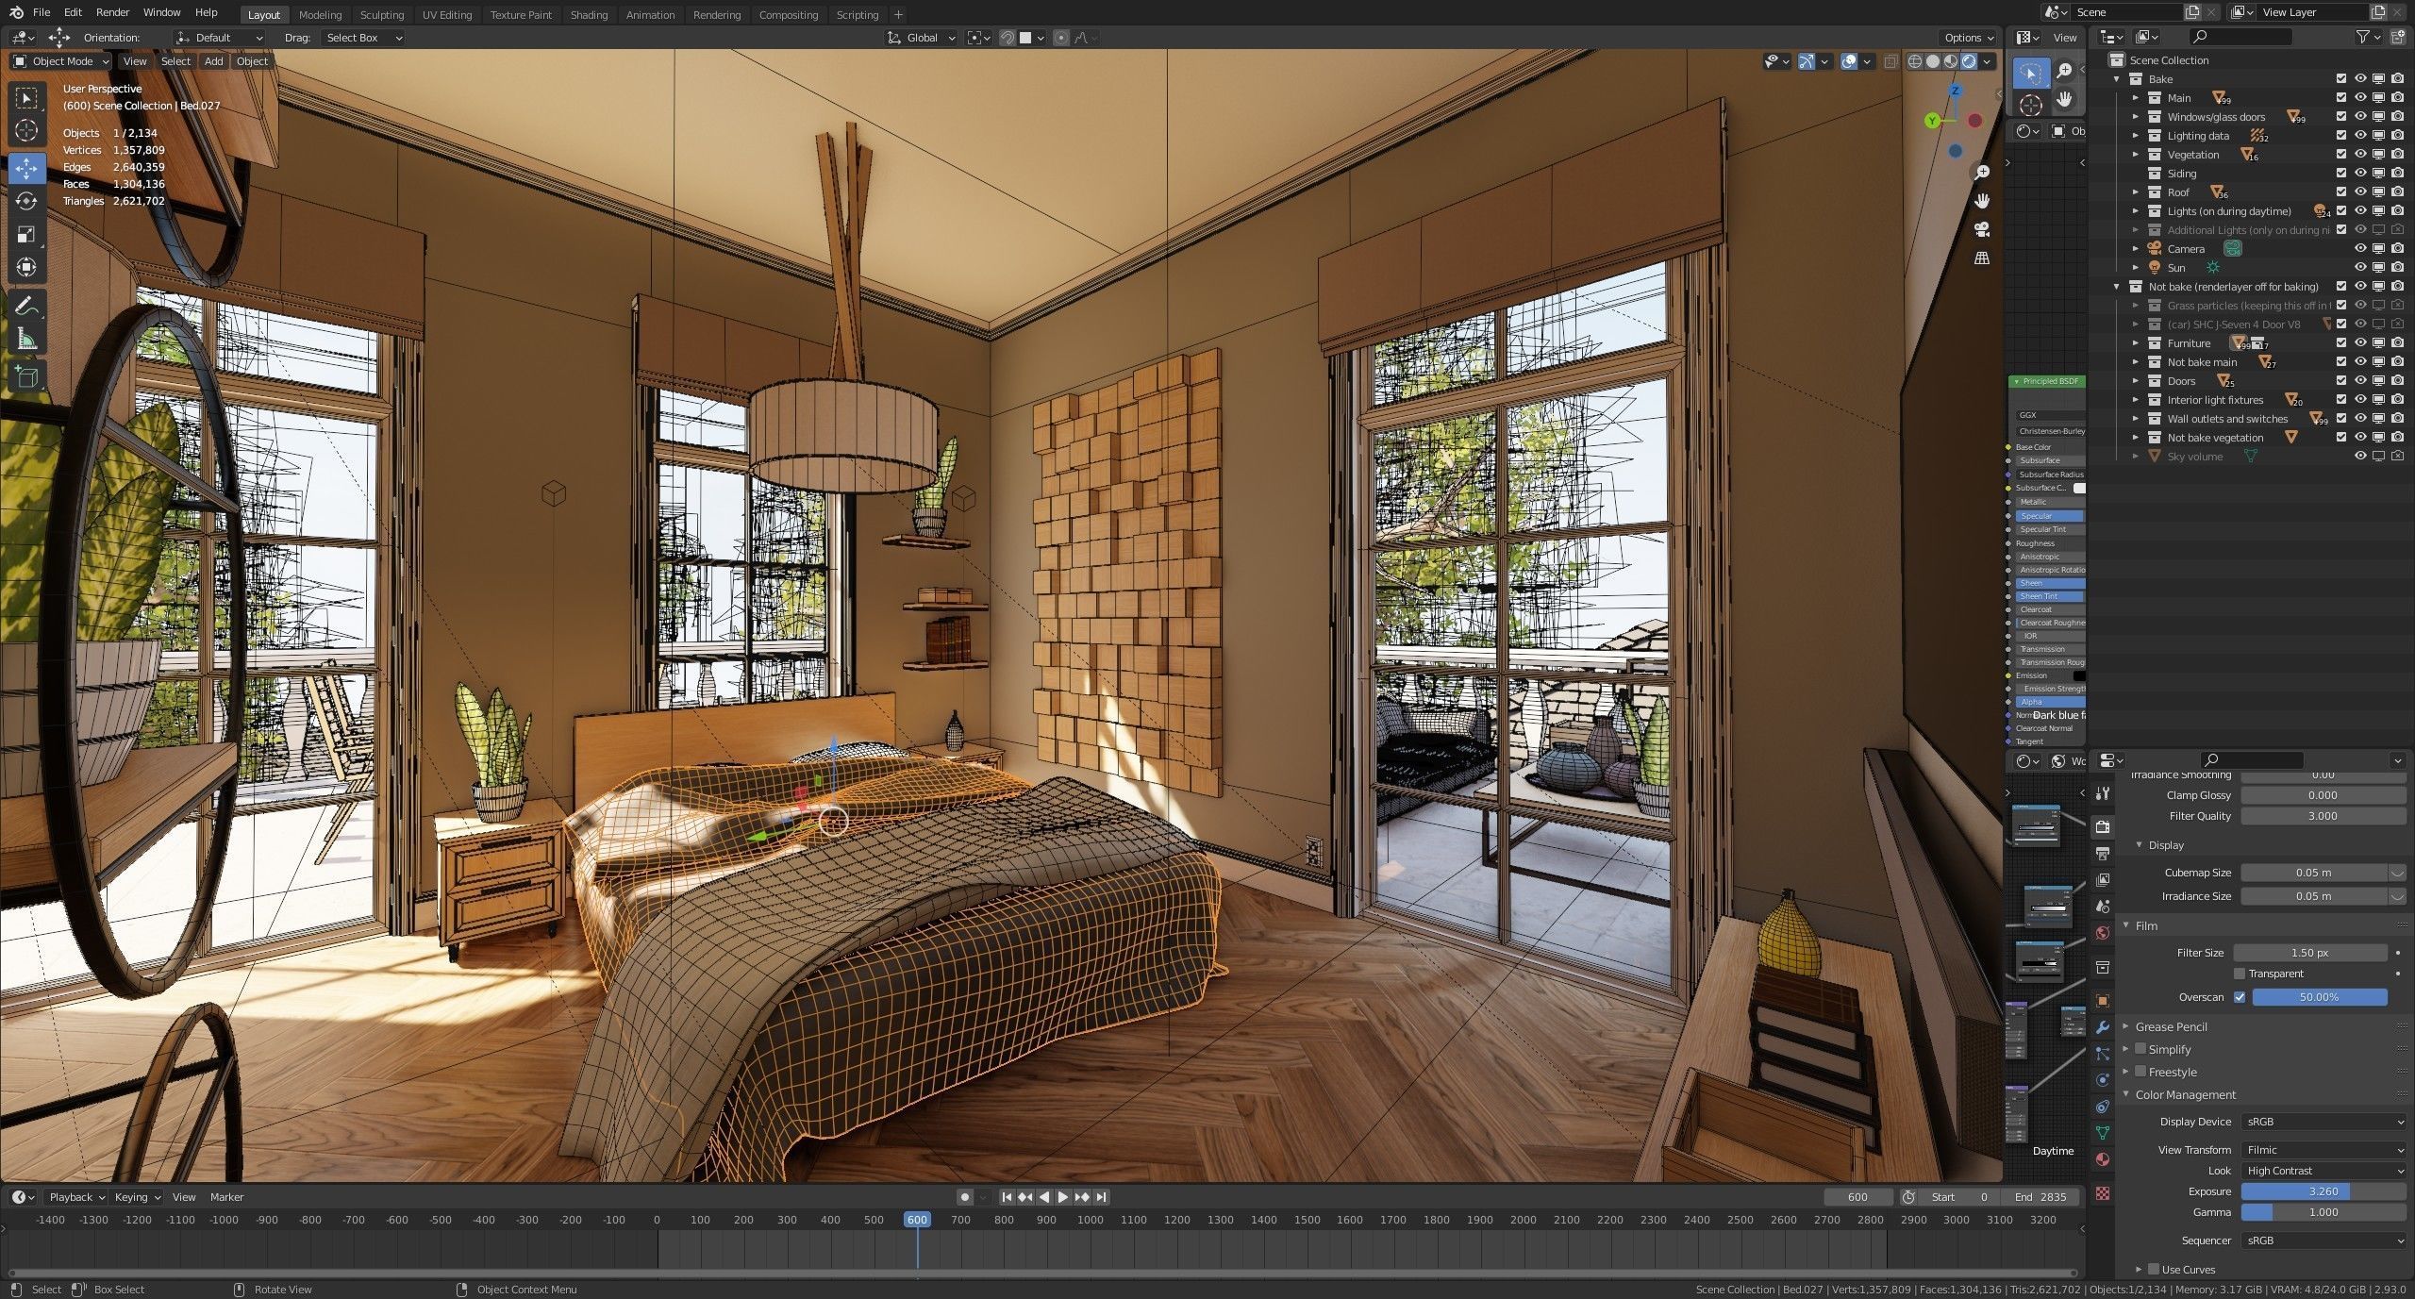Uncheck the Doors collection checkbox
Screen dimensions: 2415x1299
2341,381
